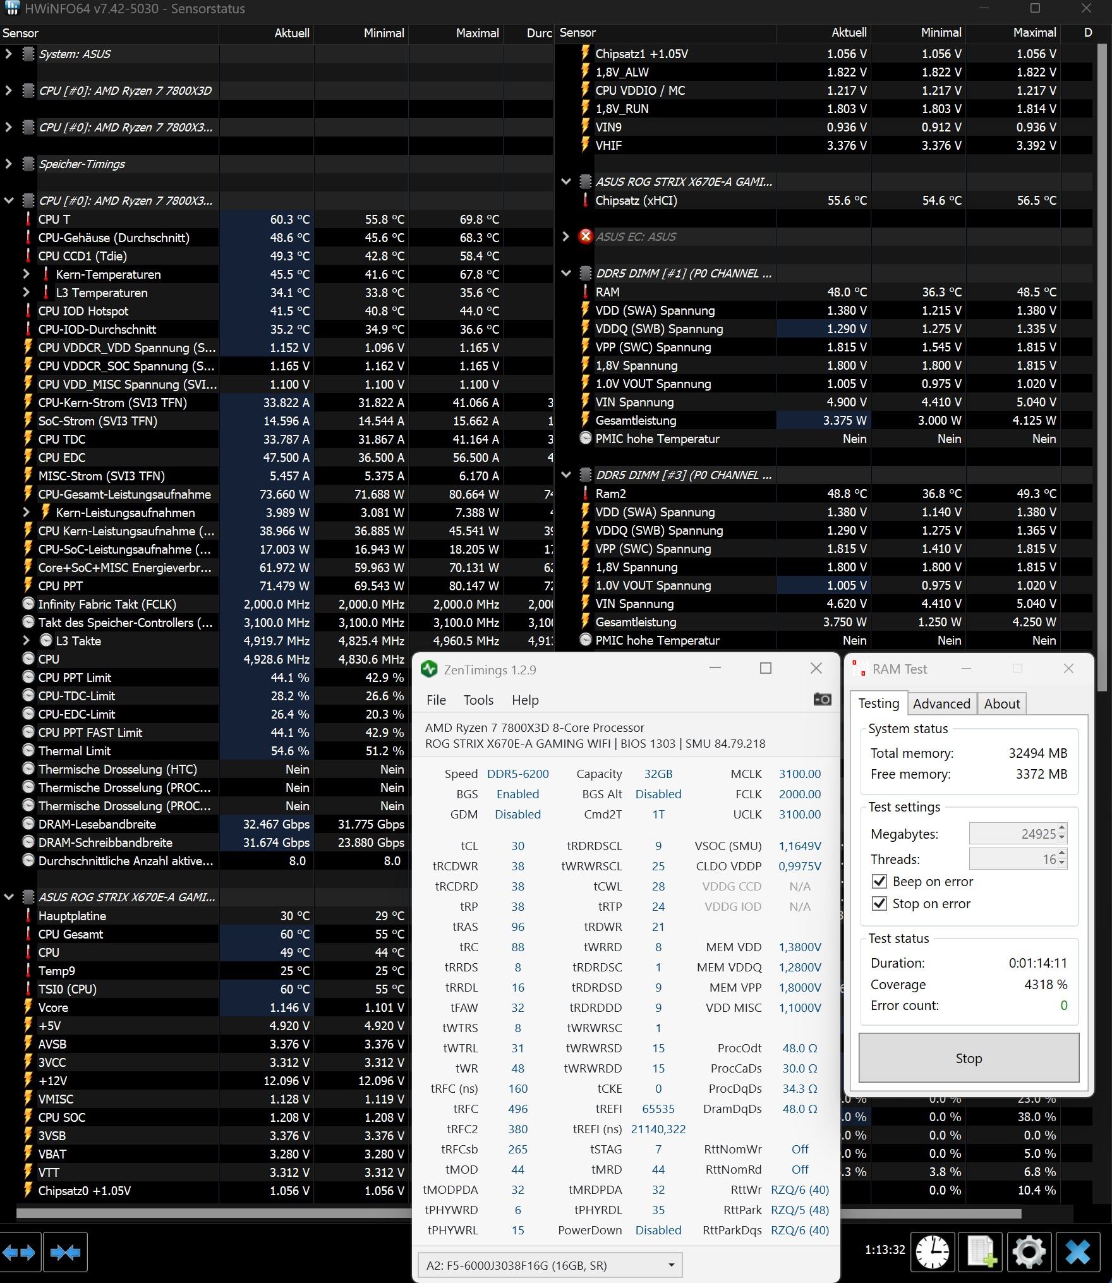Click the HWiNFO clock reset timer icon

point(933,1251)
